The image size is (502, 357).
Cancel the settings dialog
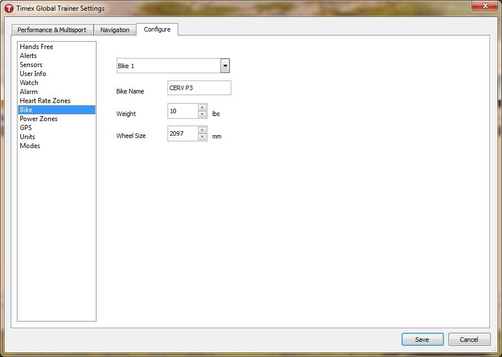point(469,340)
